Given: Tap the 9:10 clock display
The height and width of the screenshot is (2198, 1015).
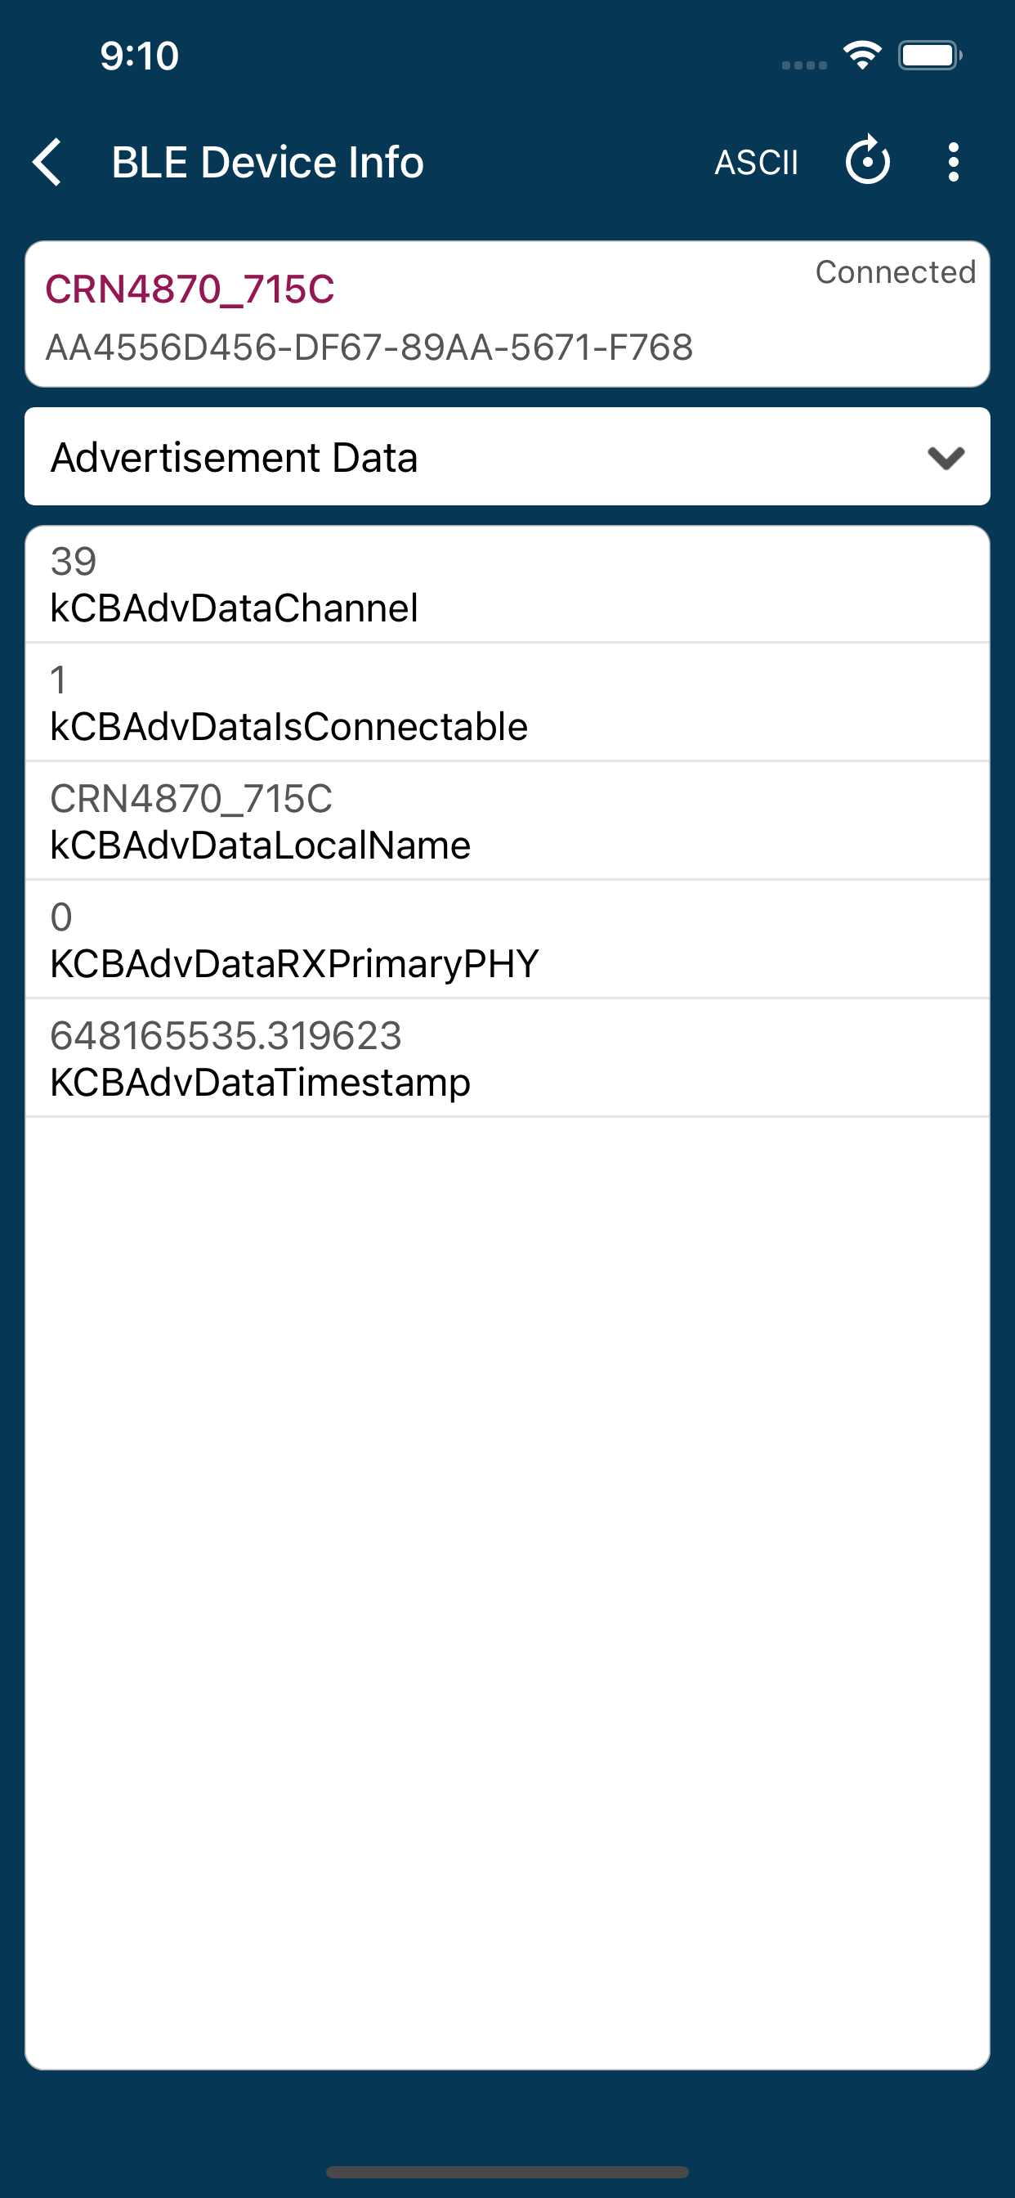Looking at the screenshot, I should 139,56.
